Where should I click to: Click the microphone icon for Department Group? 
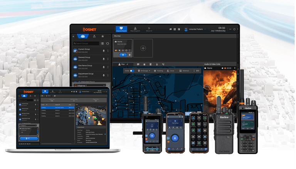tap(104, 75)
